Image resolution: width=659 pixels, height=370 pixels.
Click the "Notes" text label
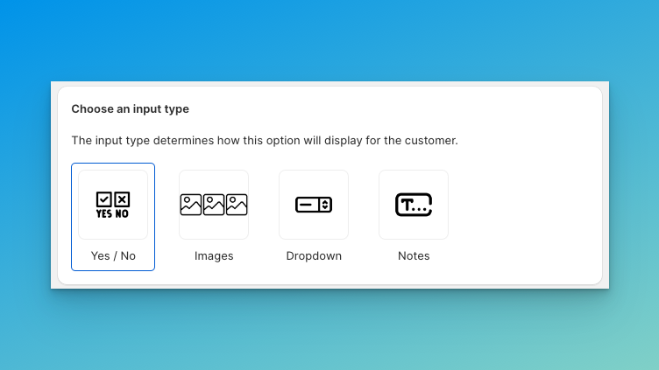point(414,256)
